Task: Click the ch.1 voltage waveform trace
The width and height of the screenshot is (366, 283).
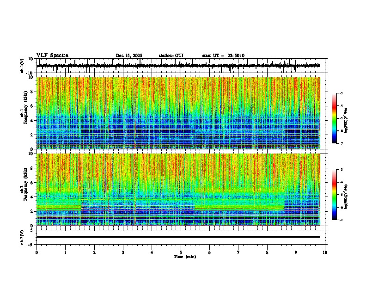Action: pyautogui.click(x=178, y=66)
